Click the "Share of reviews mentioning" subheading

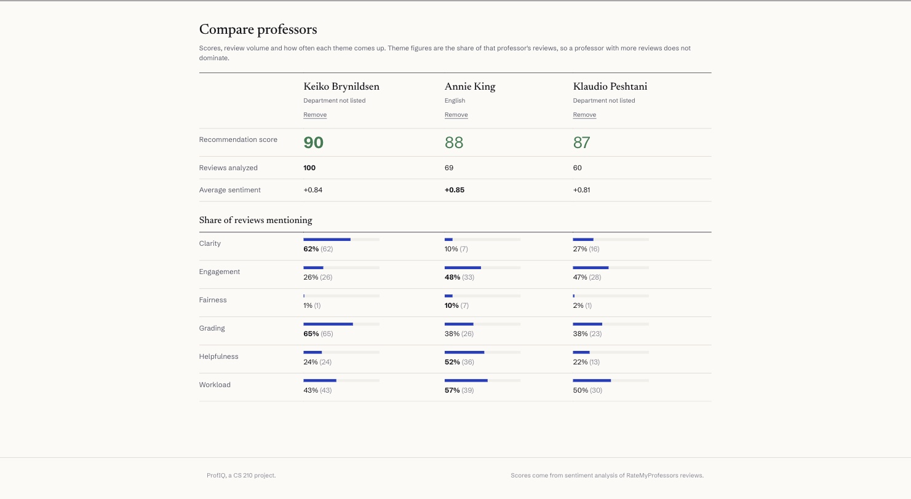pos(256,220)
